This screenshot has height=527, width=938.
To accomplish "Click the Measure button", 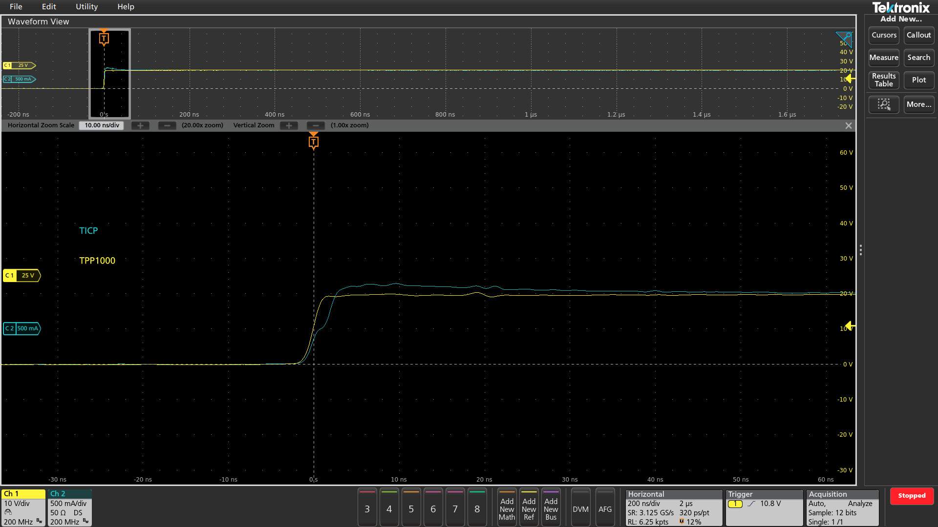I will coord(884,58).
